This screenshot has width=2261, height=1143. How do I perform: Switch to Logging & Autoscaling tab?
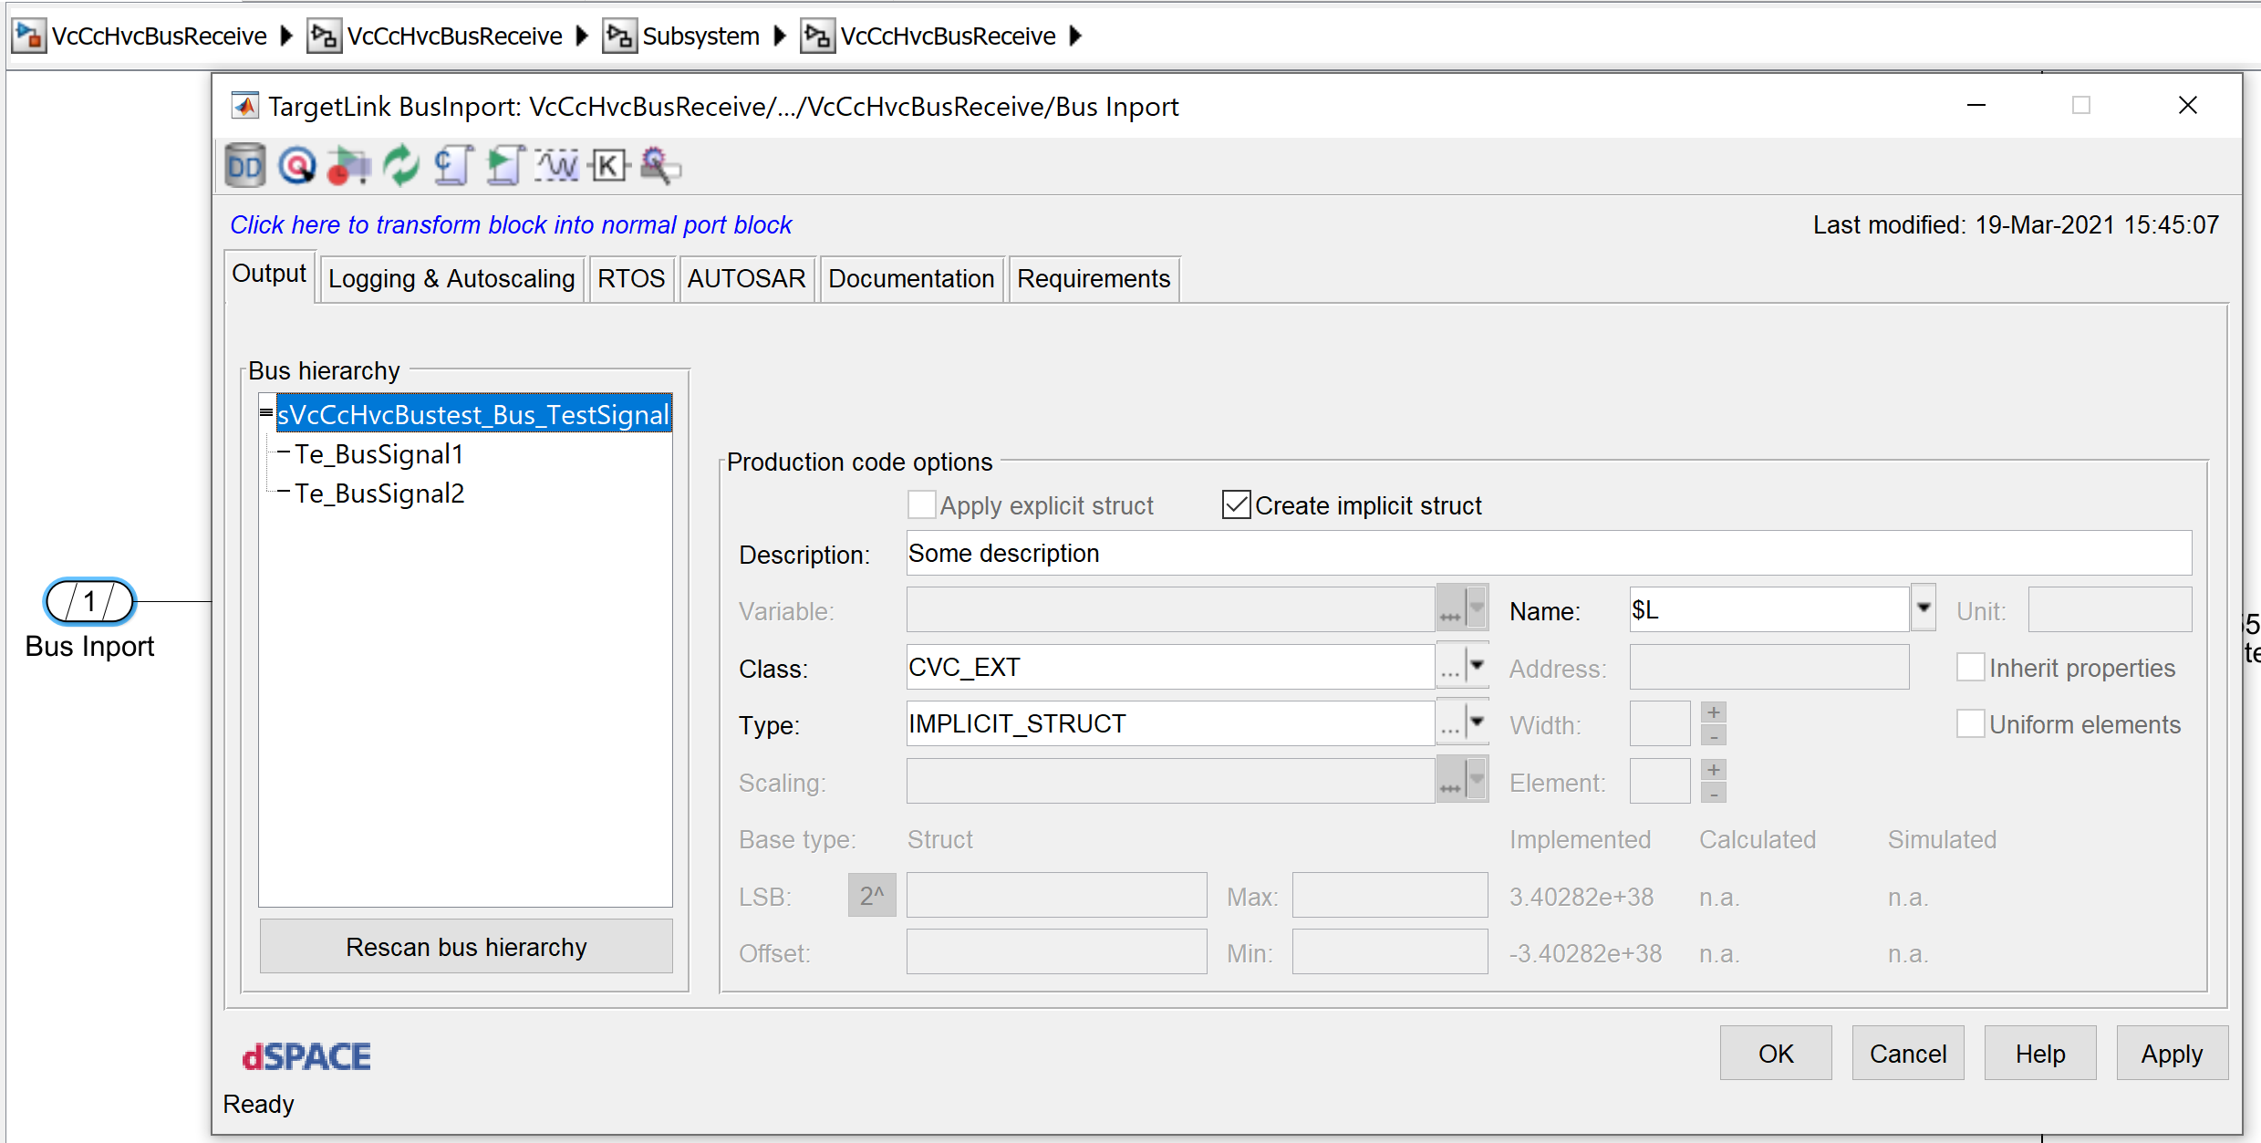tap(451, 279)
